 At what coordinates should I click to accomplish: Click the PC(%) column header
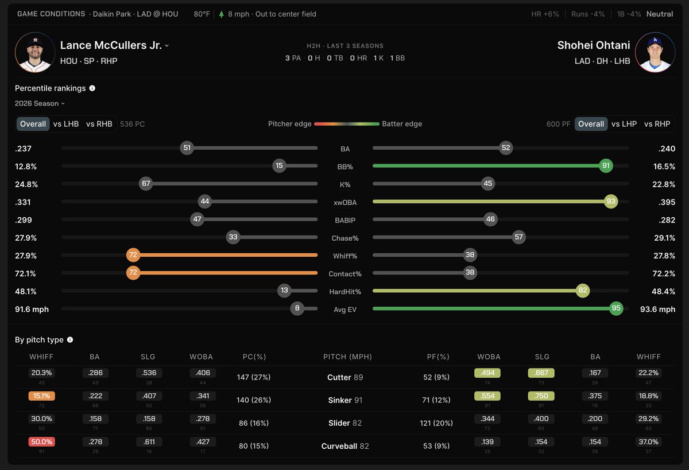tap(254, 357)
